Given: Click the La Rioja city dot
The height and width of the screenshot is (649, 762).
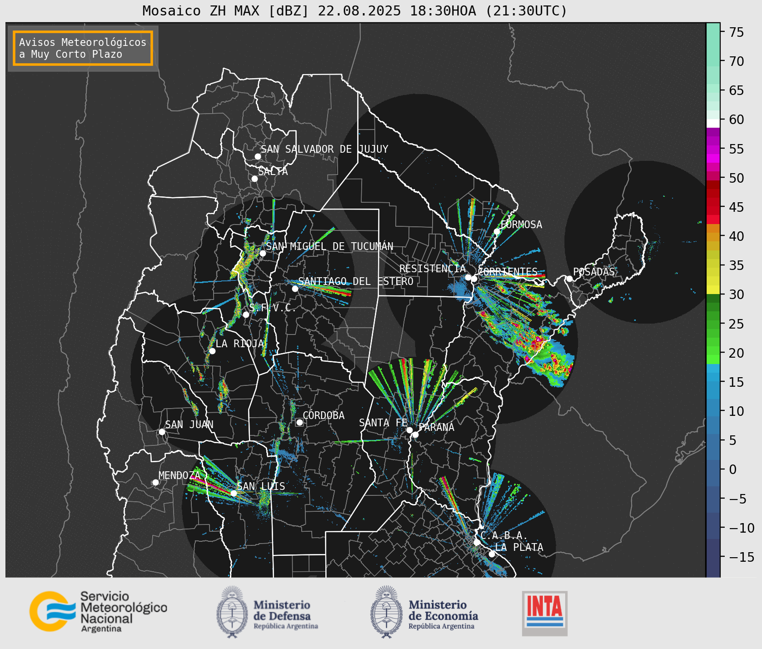Looking at the screenshot, I should (212, 351).
